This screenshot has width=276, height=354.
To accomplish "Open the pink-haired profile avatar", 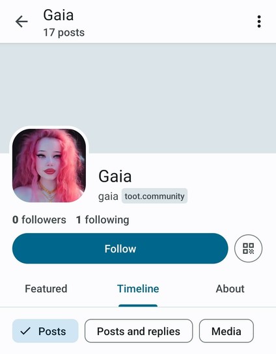I will coord(49,165).
